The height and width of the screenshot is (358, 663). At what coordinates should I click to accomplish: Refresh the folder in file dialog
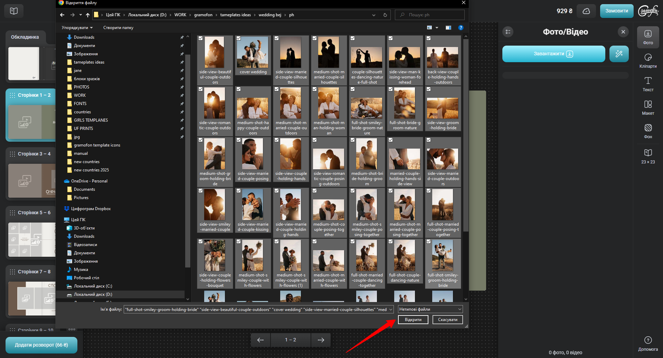pos(385,15)
